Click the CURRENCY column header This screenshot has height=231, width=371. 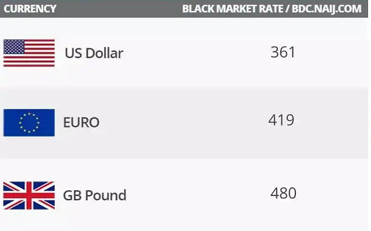pyautogui.click(x=30, y=9)
